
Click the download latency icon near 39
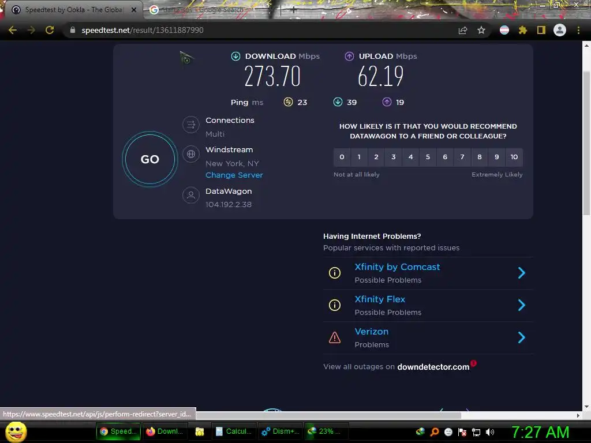338,102
